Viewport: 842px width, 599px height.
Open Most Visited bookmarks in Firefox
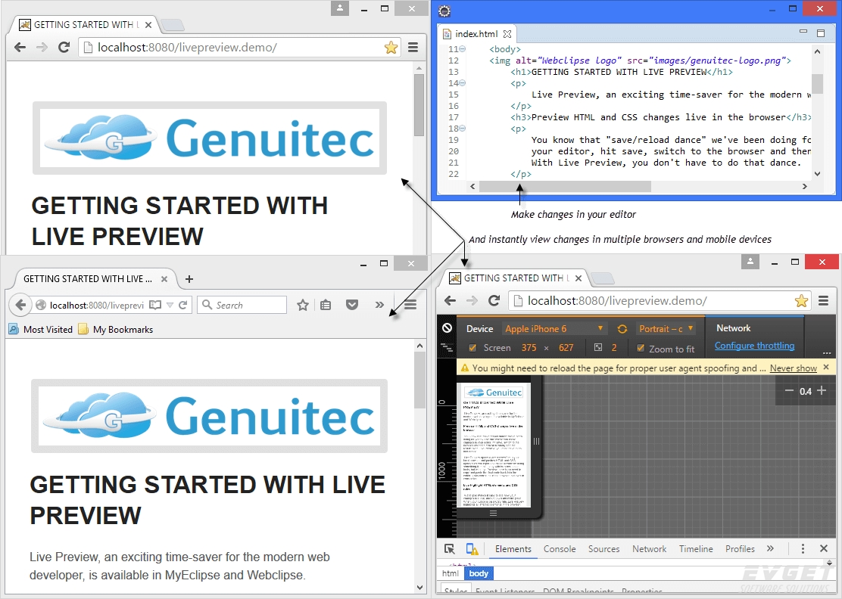(x=41, y=329)
